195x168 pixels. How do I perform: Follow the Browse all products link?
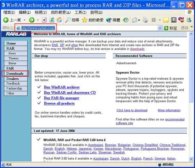59,103
